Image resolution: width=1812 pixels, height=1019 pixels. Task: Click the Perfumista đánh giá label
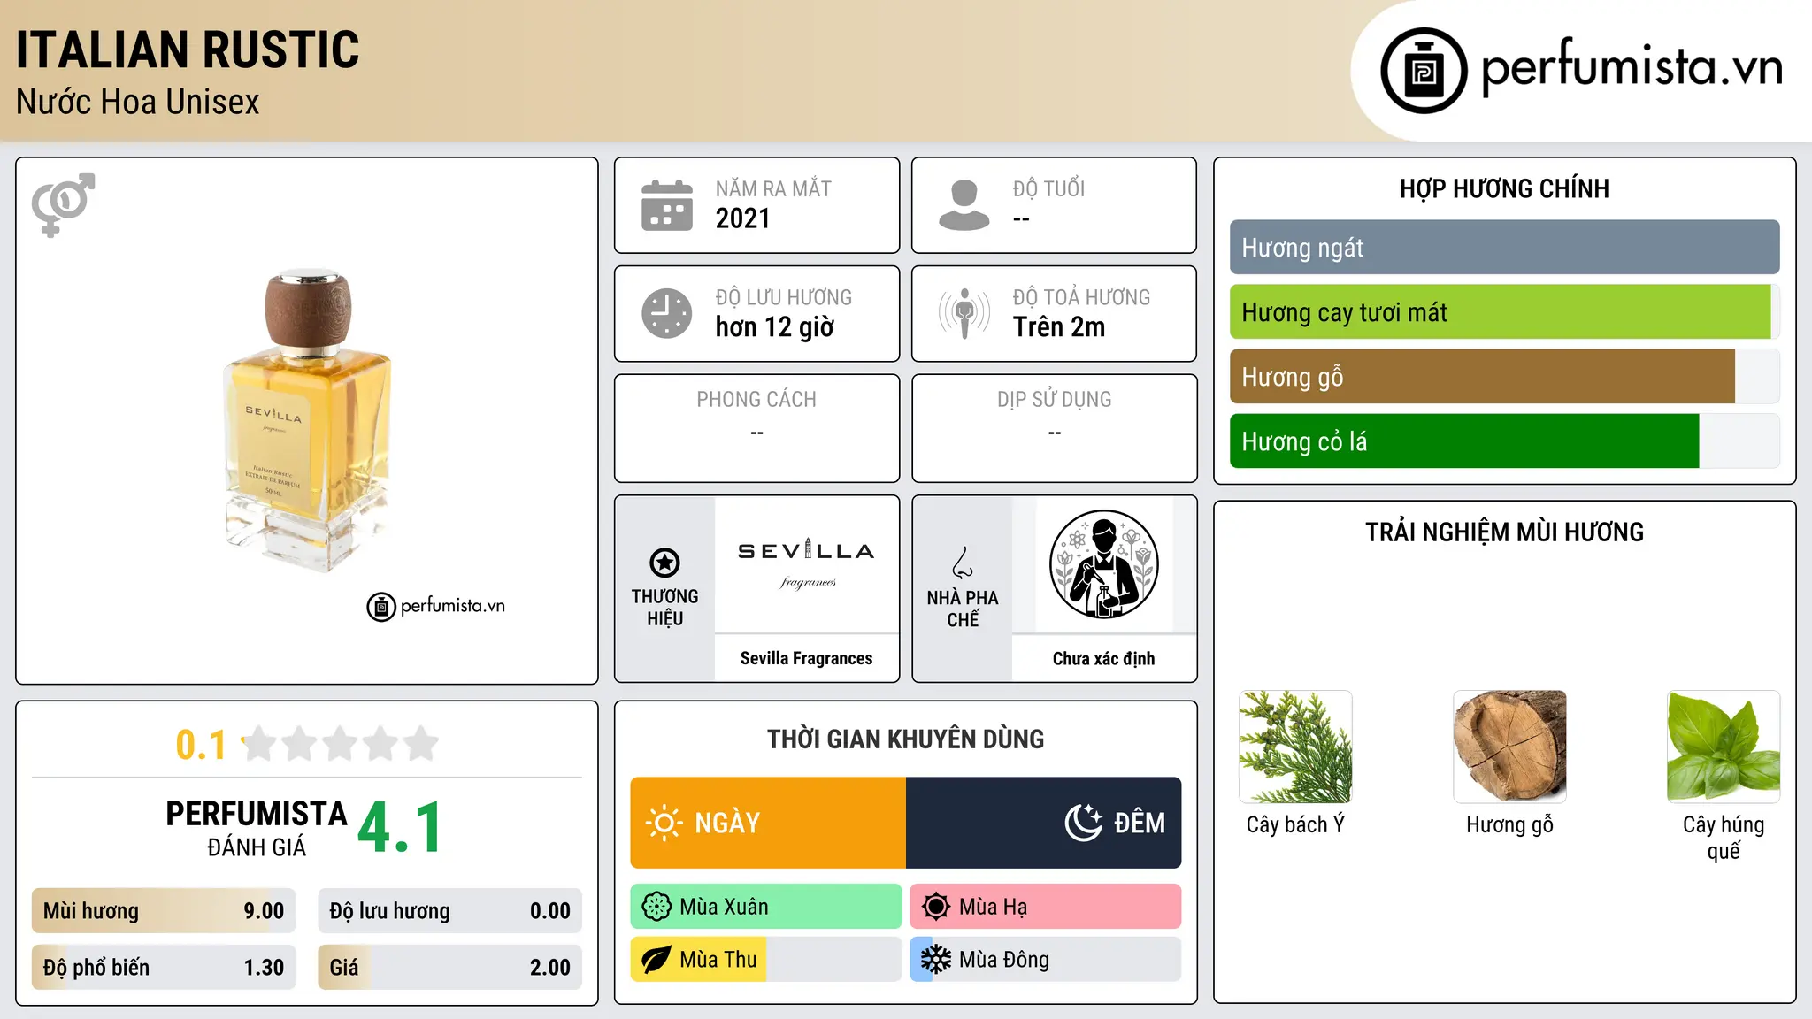(x=257, y=828)
